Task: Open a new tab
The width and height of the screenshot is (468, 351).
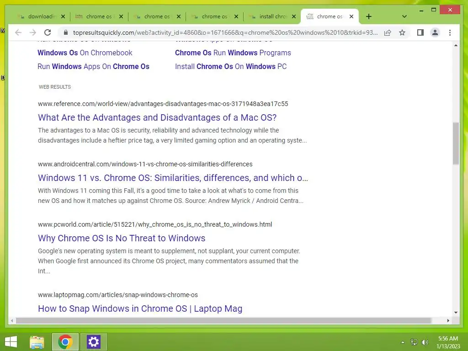Action: click(369, 16)
